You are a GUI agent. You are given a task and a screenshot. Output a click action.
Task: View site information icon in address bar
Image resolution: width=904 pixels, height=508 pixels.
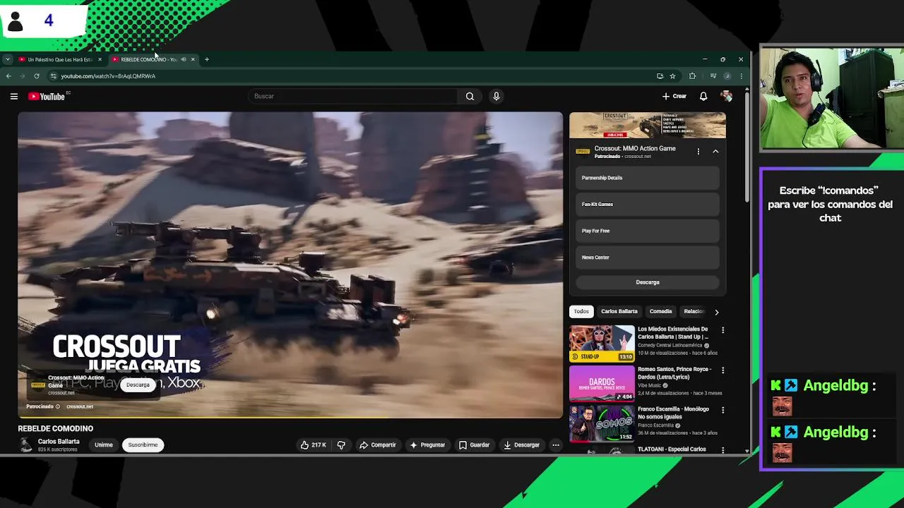[x=53, y=76]
